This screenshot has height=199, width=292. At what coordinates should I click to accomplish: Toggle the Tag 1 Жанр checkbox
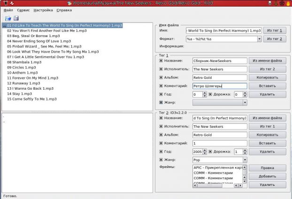tap(161, 102)
